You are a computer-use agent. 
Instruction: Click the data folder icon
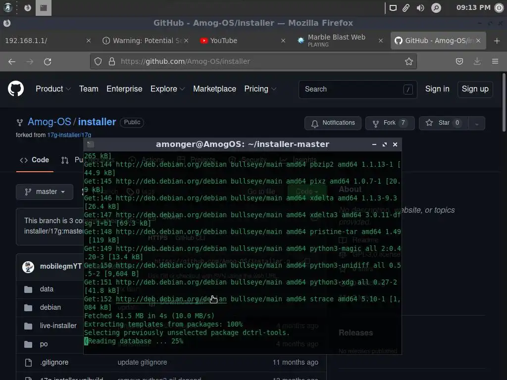(x=28, y=289)
